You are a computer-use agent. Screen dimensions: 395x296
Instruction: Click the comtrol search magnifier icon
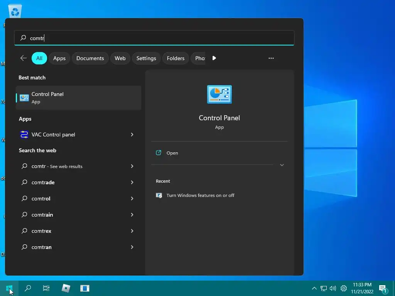(x=24, y=198)
